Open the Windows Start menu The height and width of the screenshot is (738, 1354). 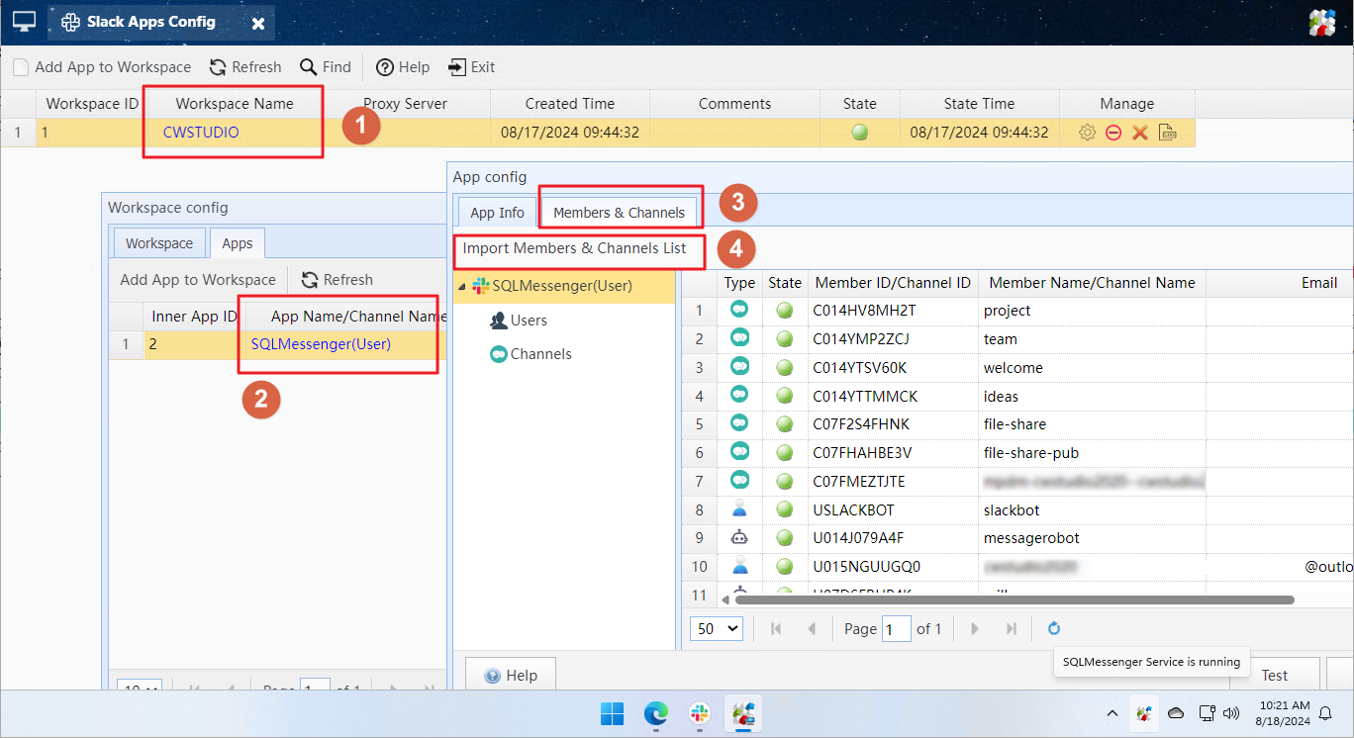point(612,713)
